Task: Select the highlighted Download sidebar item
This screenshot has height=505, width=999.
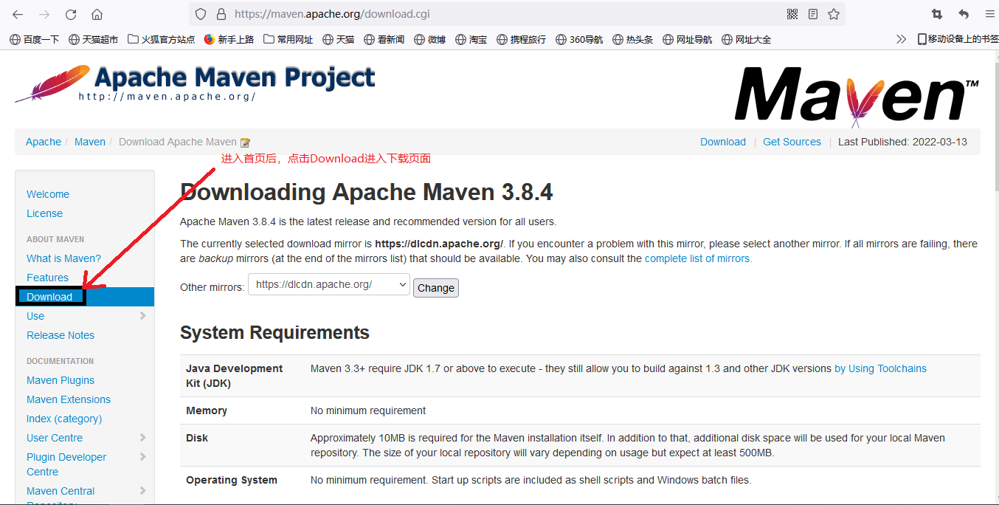Action: point(85,297)
